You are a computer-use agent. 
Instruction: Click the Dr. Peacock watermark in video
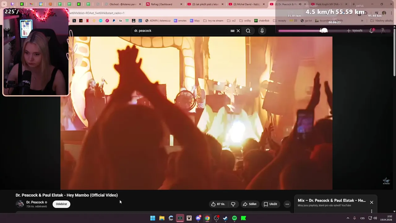tap(386, 181)
